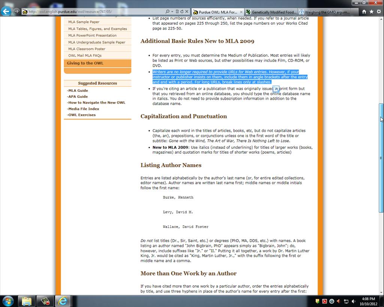Toggle Compatibility View icon in address bar

pos(177,12)
